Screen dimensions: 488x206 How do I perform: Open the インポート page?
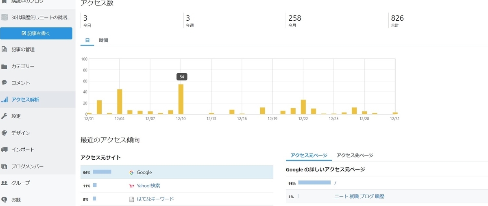point(23,150)
